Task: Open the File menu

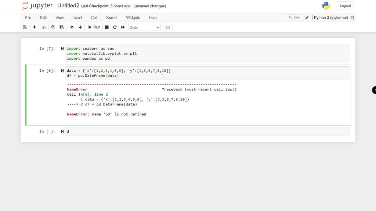Action: [x=28, y=18]
